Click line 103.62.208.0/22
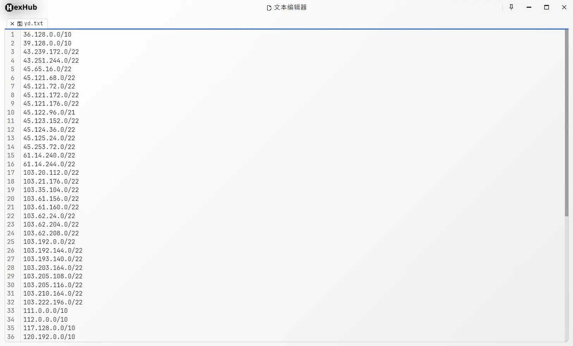This screenshot has width=573, height=346. 51,233
